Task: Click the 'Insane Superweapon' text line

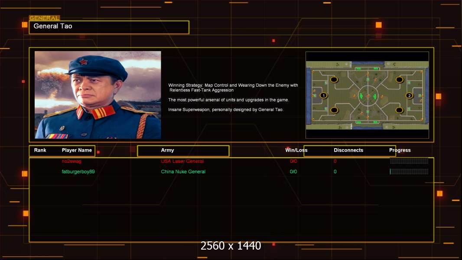Action: (x=226, y=110)
